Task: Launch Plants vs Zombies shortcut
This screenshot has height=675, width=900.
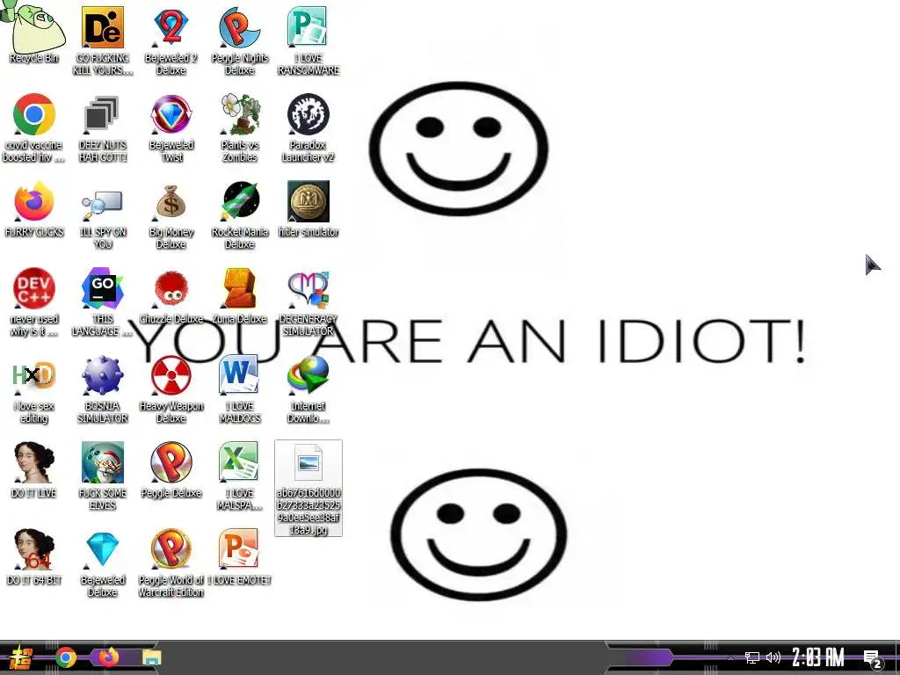Action: pos(239,127)
